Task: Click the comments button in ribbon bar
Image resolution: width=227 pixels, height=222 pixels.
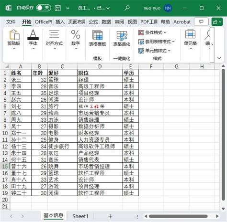Action: coord(201,21)
